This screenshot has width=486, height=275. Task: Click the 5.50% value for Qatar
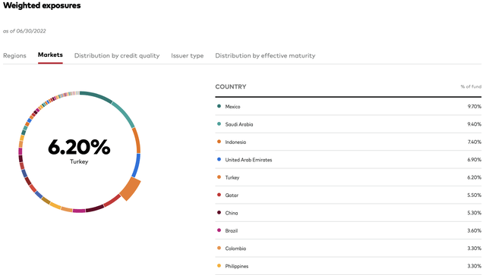[474, 195]
